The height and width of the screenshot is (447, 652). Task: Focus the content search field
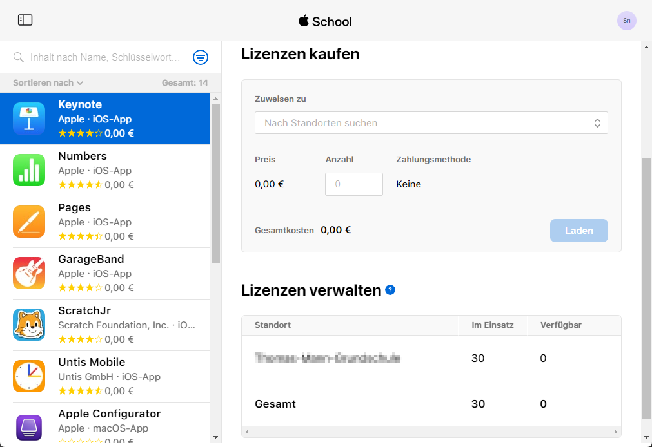[105, 57]
